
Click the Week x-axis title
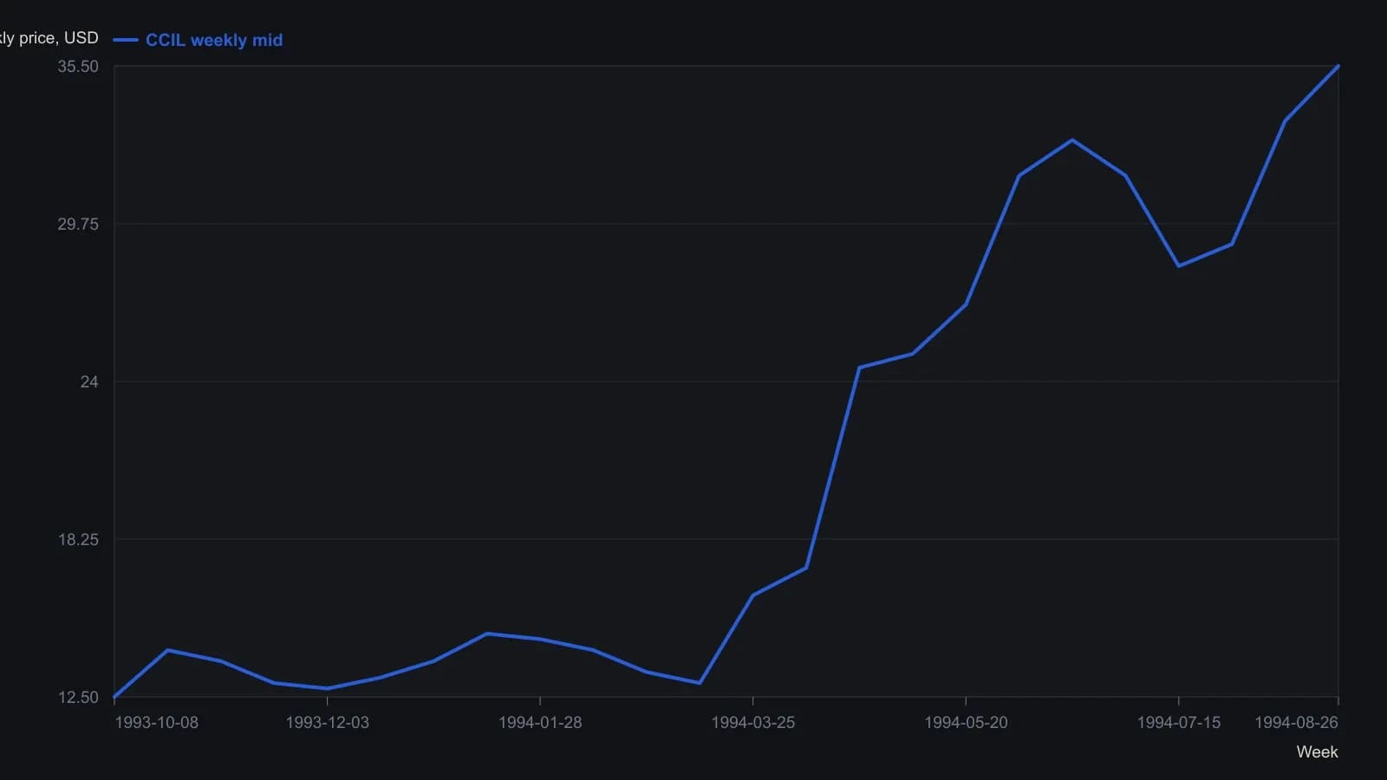1317,752
